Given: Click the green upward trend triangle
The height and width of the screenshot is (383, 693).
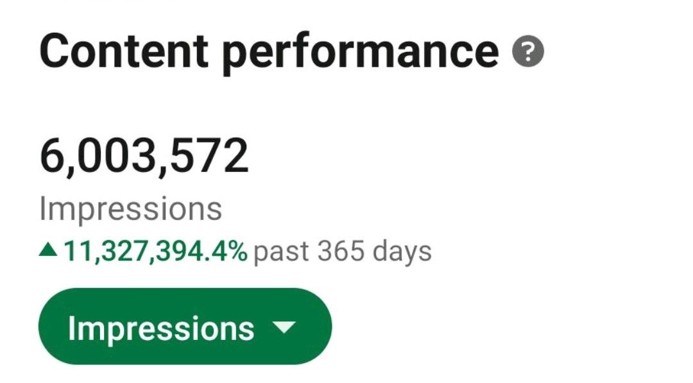Looking at the screenshot, I should click(47, 251).
